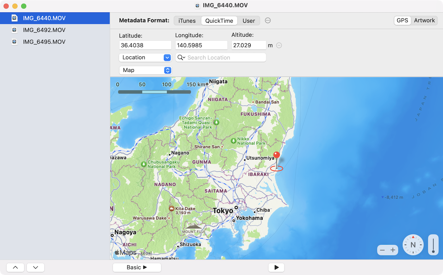Open the Map type dropdown
This screenshot has height=275, width=443.
145,70
